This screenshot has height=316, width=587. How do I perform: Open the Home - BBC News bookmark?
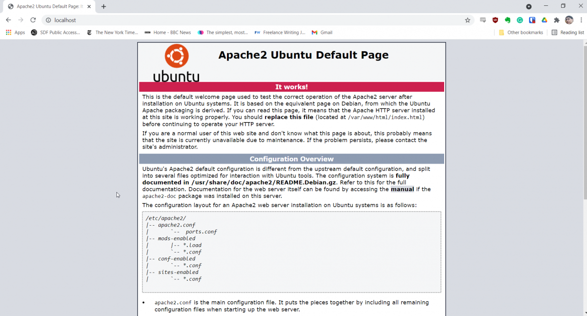click(x=168, y=32)
